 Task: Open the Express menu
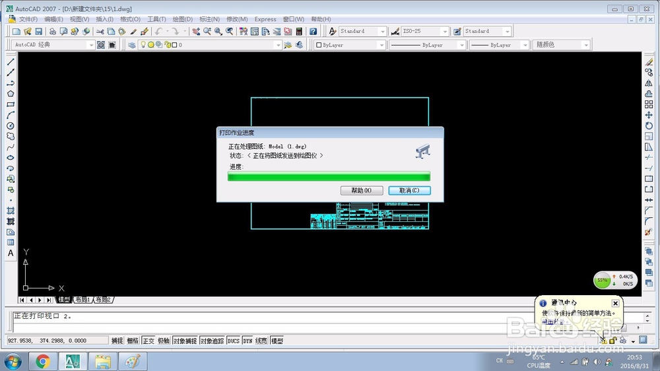tap(265, 19)
